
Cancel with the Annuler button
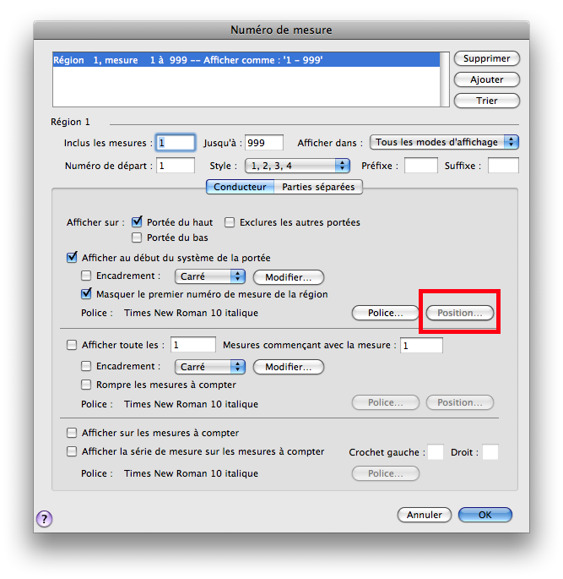pyautogui.click(x=424, y=515)
